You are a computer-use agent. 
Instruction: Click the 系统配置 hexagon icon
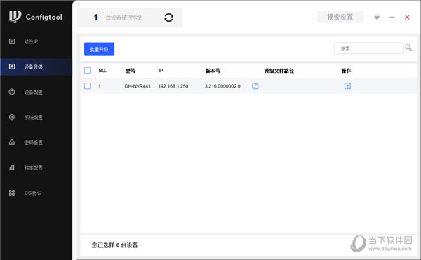click(12, 117)
